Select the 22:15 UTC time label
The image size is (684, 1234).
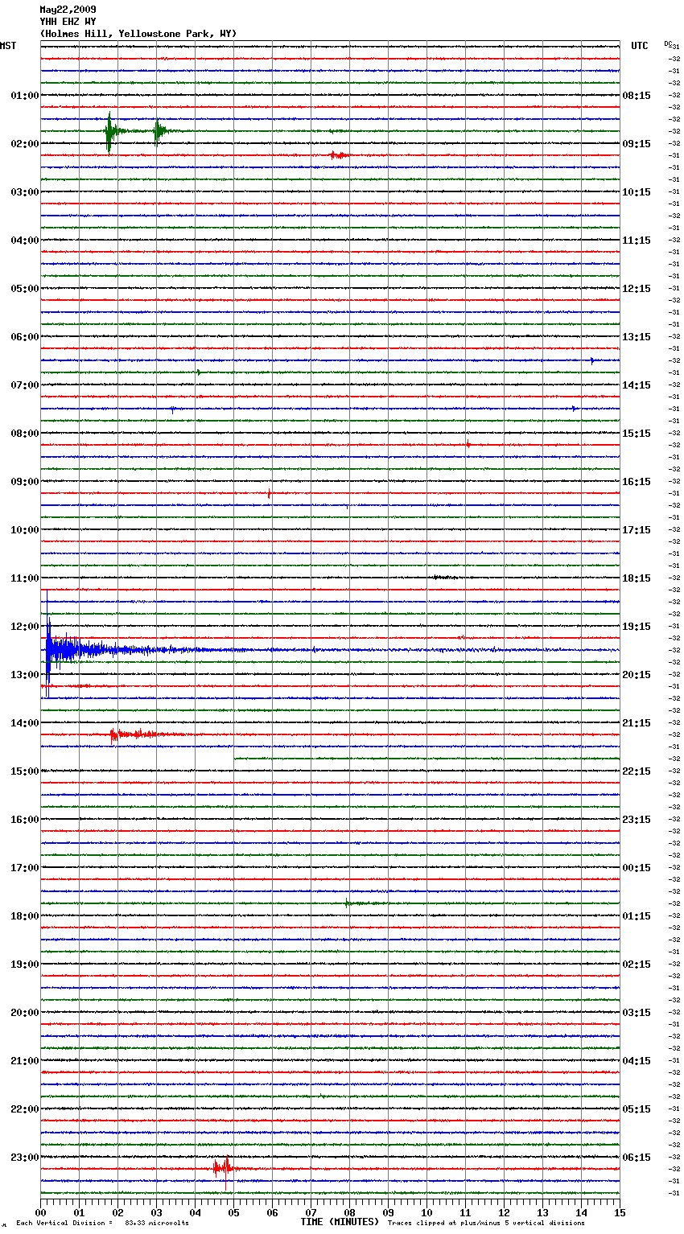pos(637,771)
